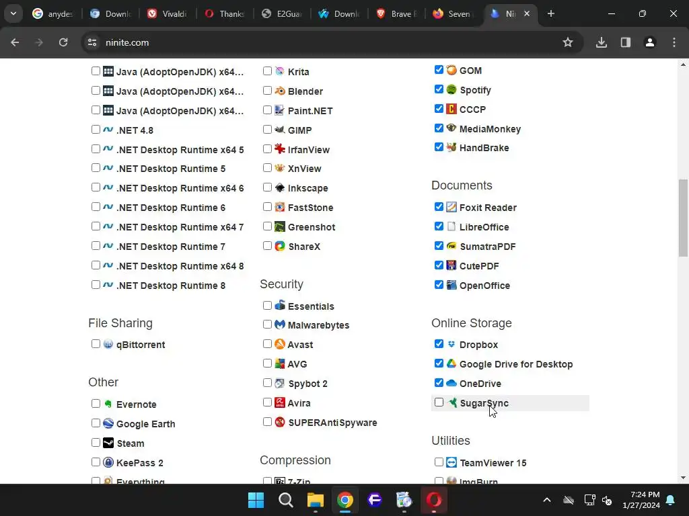Uncheck the CutePDF checkbox

click(x=439, y=265)
